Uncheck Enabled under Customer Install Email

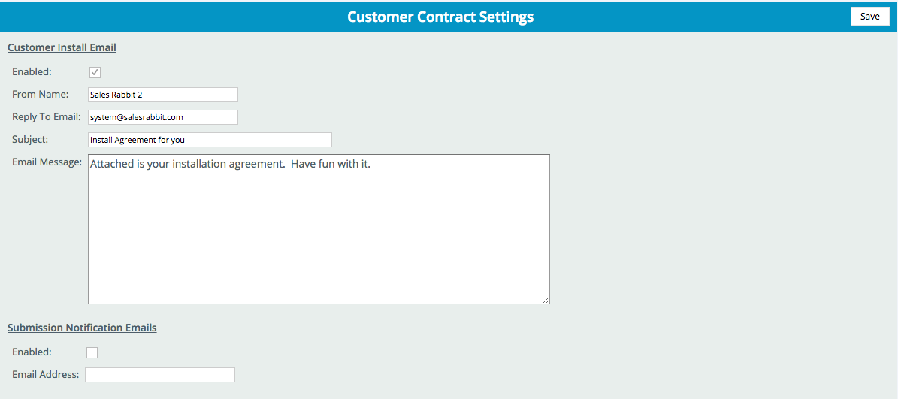click(x=95, y=72)
